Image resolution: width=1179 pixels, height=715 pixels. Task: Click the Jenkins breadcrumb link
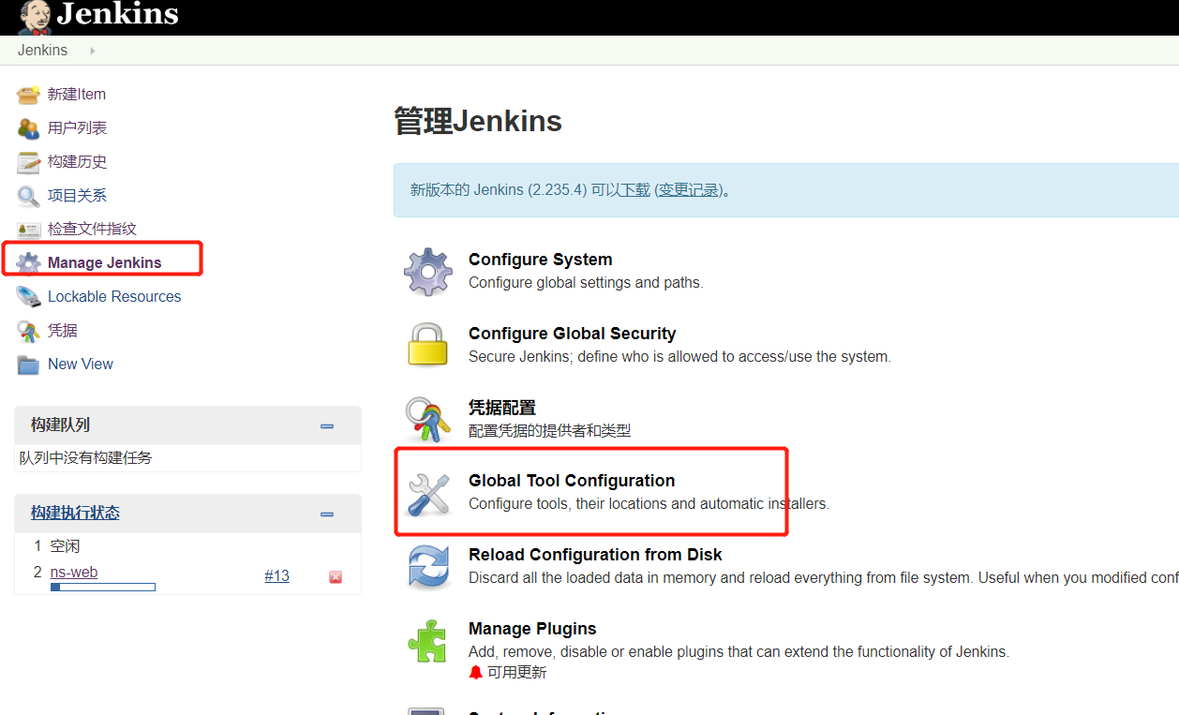pyautogui.click(x=42, y=51)
